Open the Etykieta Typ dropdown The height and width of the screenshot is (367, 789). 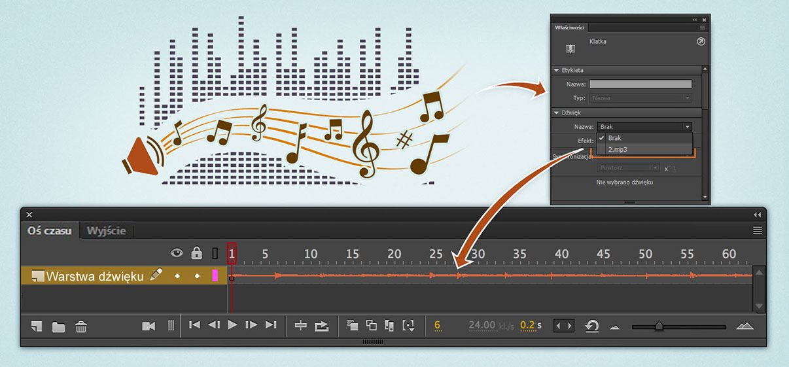640,97
